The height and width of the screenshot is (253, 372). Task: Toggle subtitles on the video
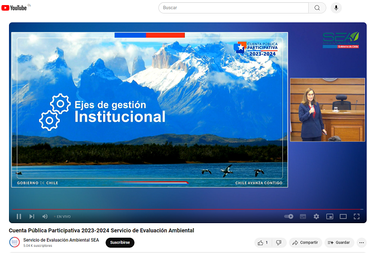[x=303, y=216]
